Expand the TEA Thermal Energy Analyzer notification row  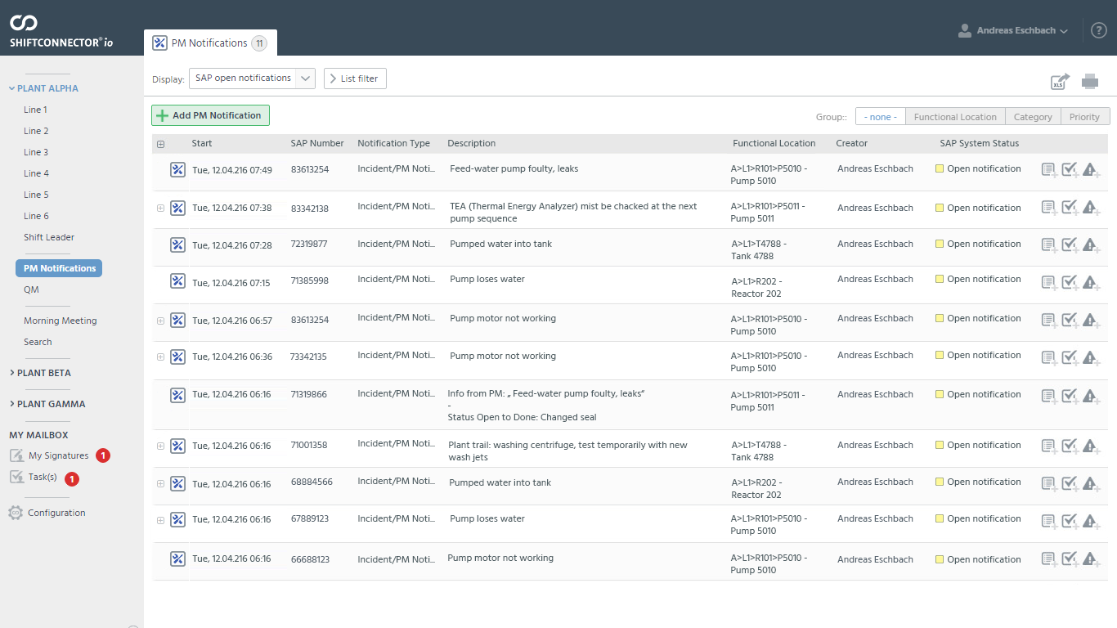[x=160, y=208]
